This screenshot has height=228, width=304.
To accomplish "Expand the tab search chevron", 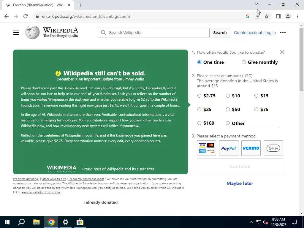I will point(256,4).
